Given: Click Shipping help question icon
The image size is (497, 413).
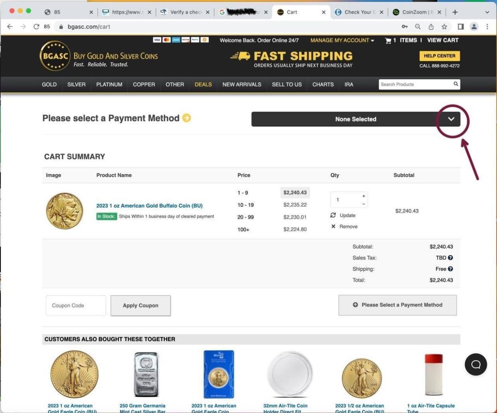Looking at the screenshot, I should click(x=450, y=269).
